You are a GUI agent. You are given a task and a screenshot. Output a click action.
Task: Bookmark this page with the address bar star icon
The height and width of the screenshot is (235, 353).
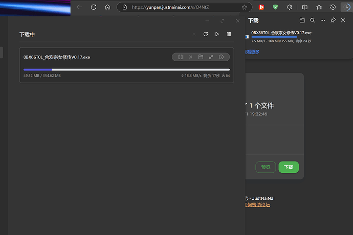coord(245,7)
